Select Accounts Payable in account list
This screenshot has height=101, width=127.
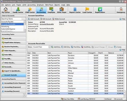click(12, 22)
